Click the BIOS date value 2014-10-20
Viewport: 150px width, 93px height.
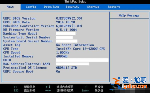point(66,22)
